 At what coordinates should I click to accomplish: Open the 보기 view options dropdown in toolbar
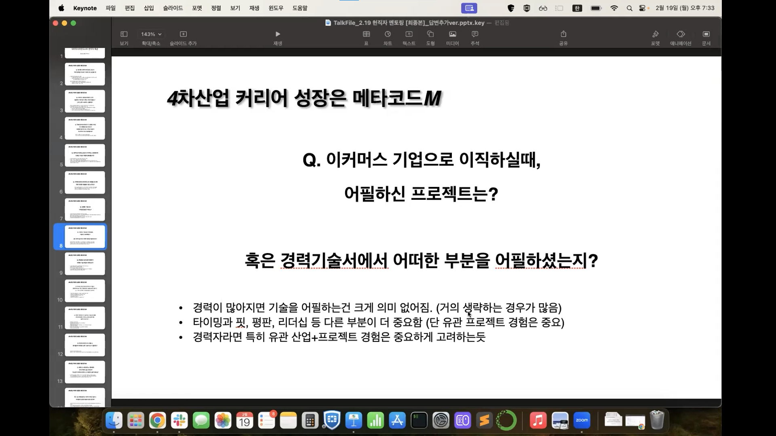124,34
